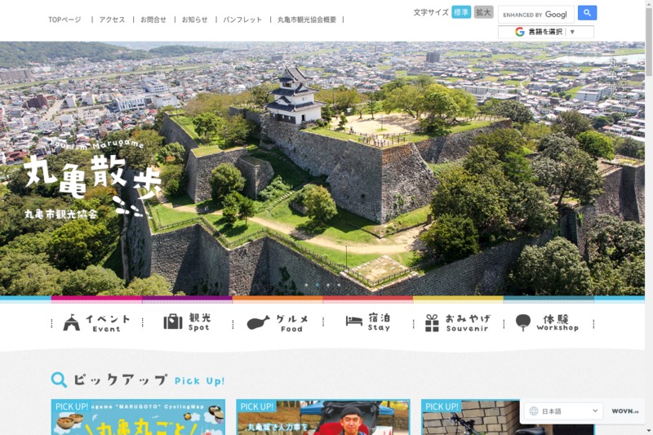653x435 pixels.
Task: Open the アクセス menu item
Action: pyautogui.click(x=112, y=20)
